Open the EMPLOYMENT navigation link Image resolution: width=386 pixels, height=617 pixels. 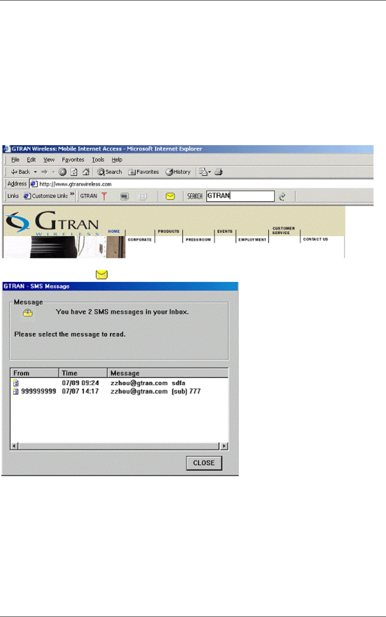252,240
